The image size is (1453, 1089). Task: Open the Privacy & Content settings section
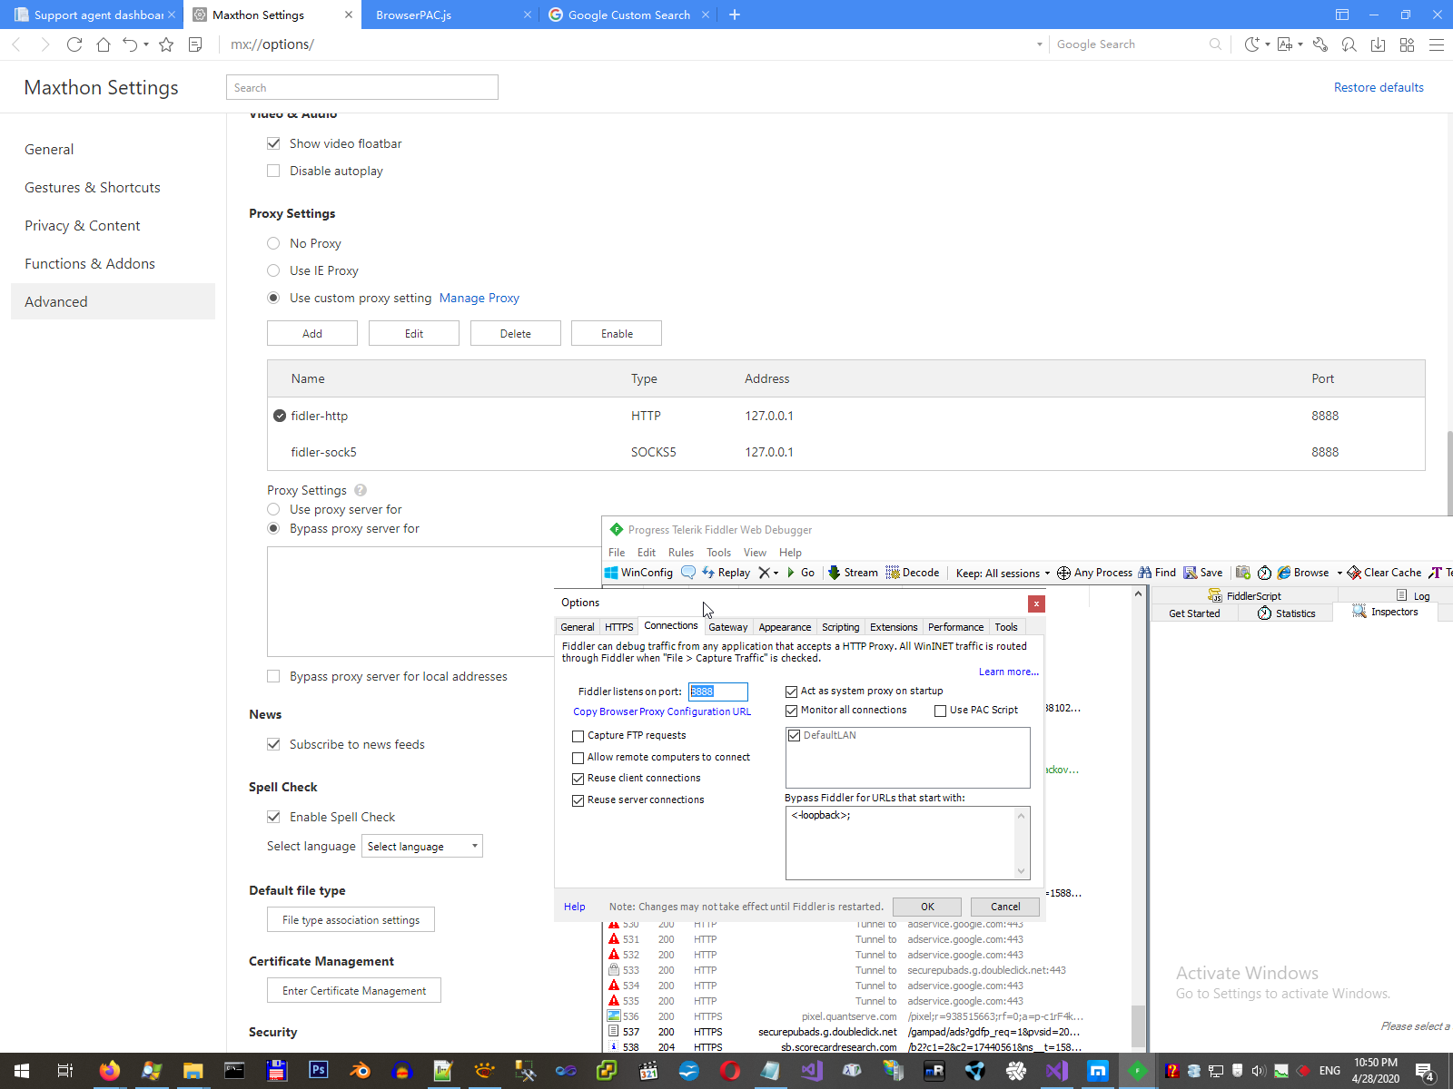[x=83, y=226]
